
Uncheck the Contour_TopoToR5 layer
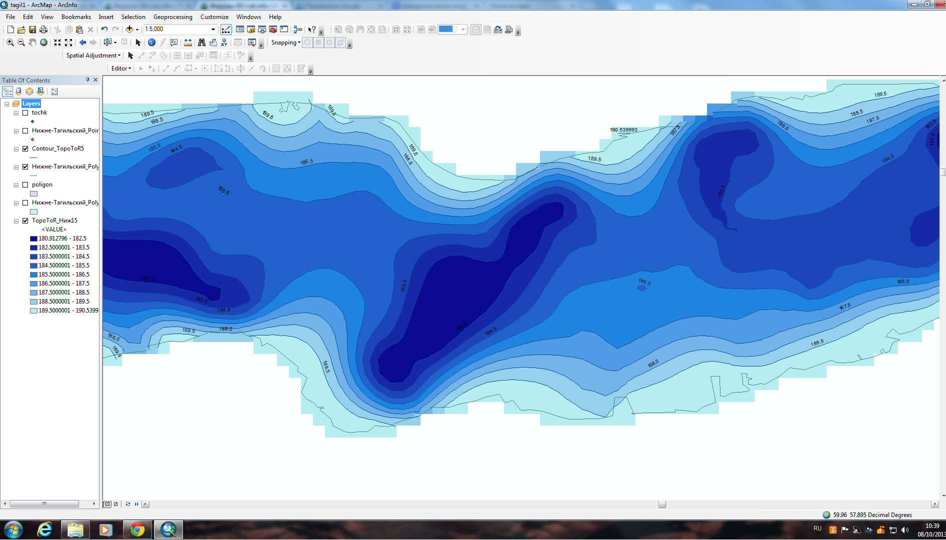[x=25, y=149]
